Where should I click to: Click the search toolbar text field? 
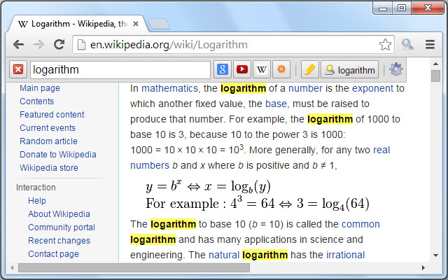tap(119, 69)
